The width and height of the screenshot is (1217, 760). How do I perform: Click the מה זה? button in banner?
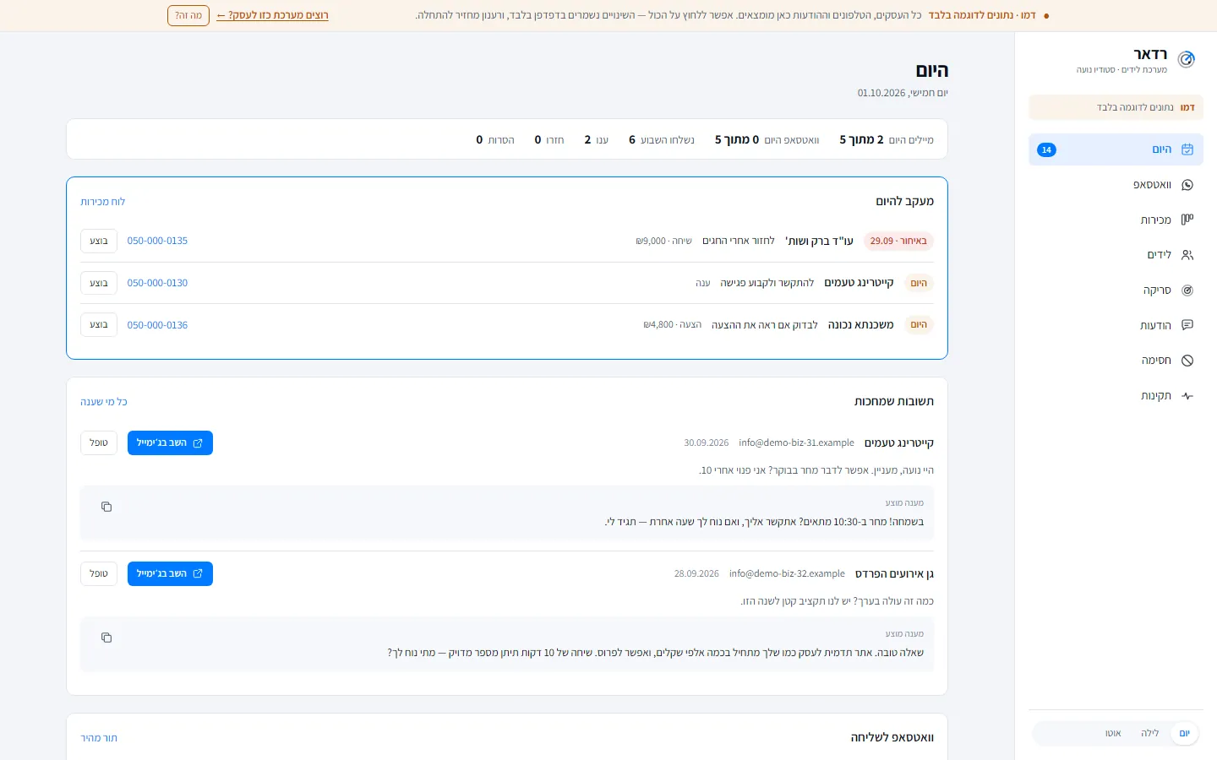(x=188, y=15)
